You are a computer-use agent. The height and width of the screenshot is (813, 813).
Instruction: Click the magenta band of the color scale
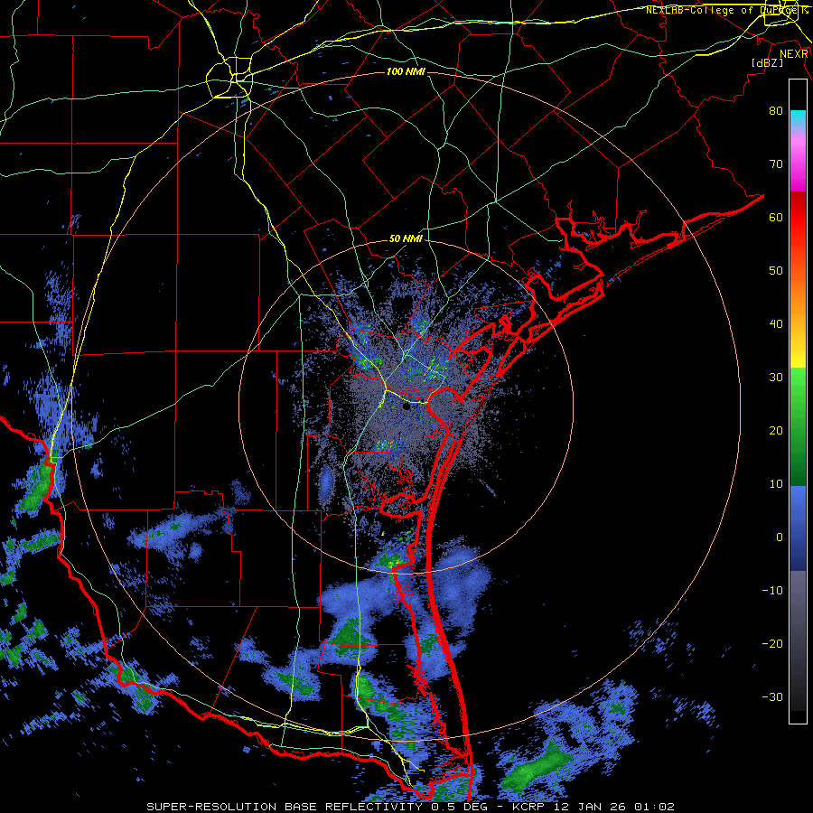point(798,165)
